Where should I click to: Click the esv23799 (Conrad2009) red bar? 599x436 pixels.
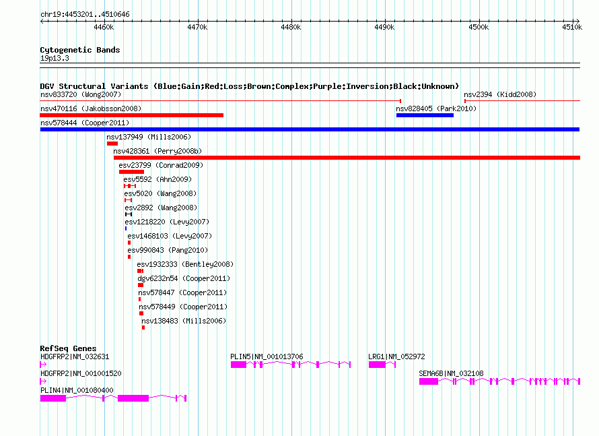(x=131, y=172)
